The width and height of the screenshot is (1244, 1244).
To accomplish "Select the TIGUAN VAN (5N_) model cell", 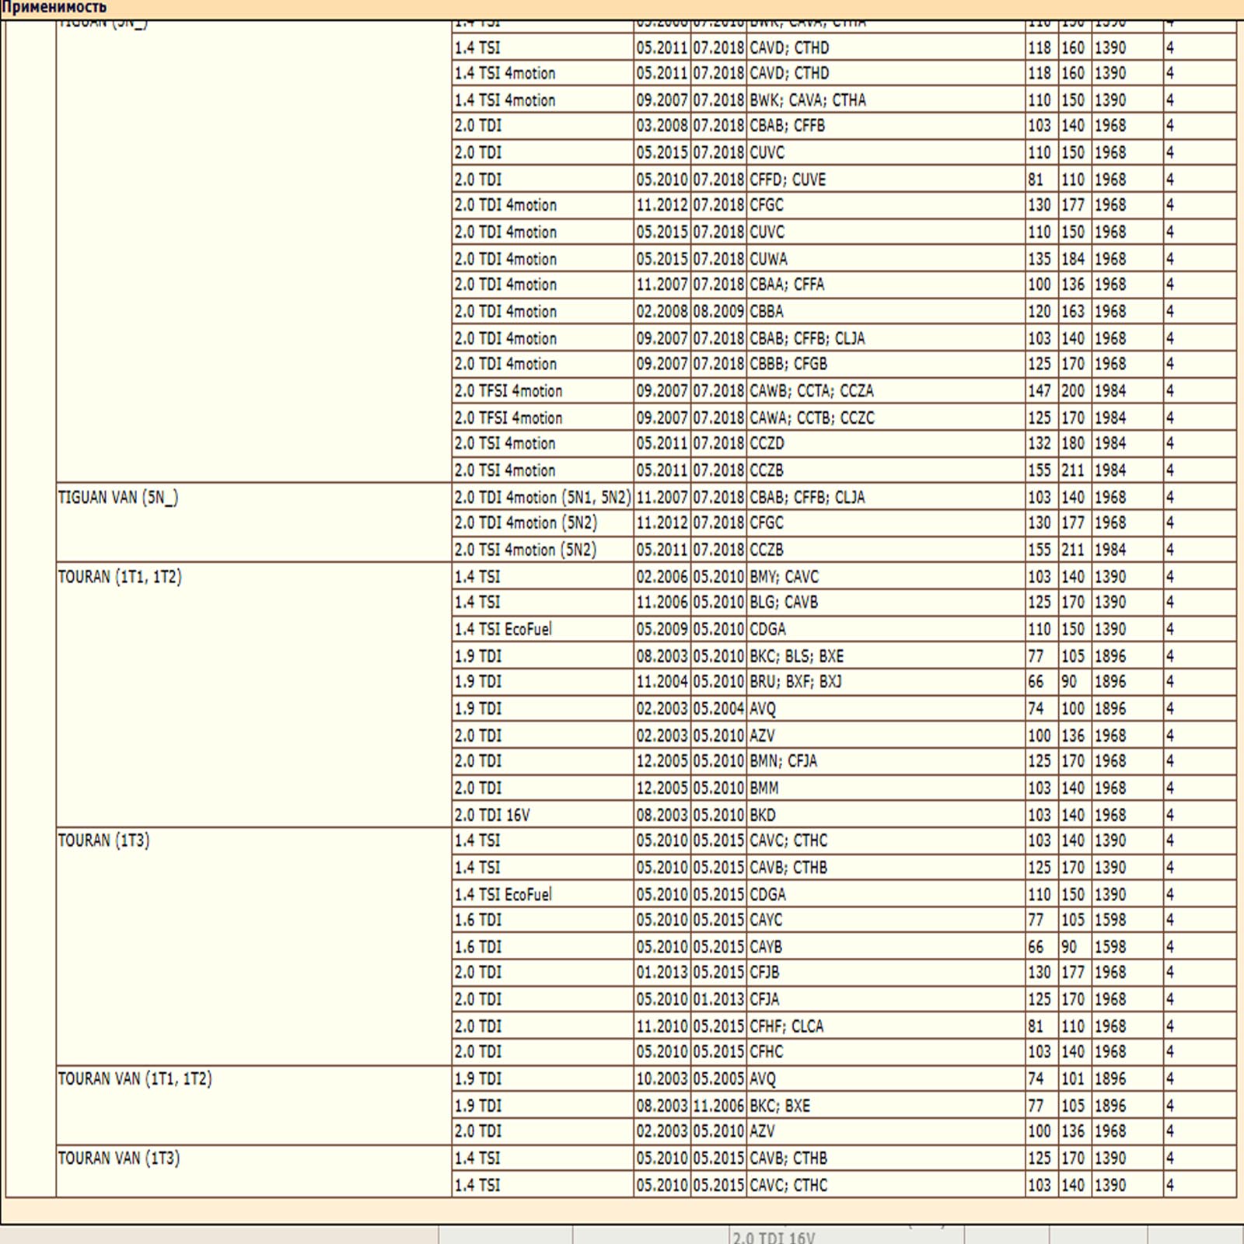I will tap(118, 498).
